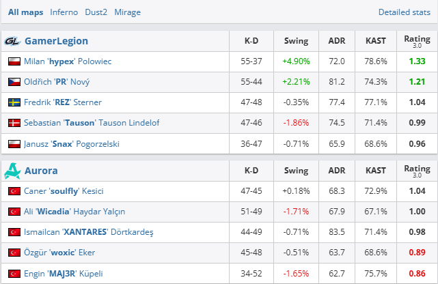Viewport: 438px width, 284px height.
Task: Select the Mirage map tab
Action: [x=128, y=12]
